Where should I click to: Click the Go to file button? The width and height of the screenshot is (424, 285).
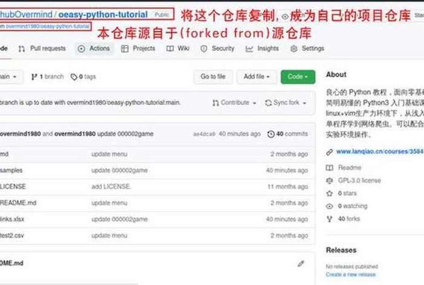(213, 76)
